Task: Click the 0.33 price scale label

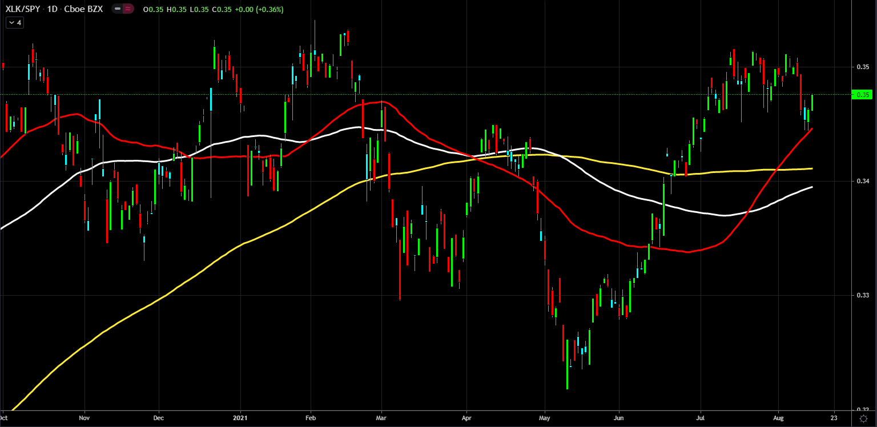Action: click(863, 295)
